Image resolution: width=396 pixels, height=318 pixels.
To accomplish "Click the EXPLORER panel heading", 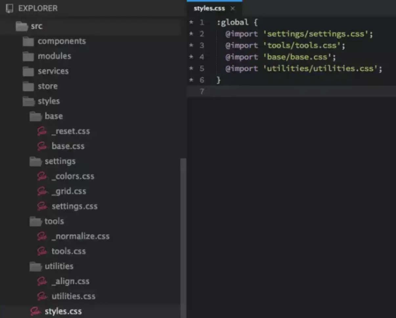I will click(x=38, y=8).
